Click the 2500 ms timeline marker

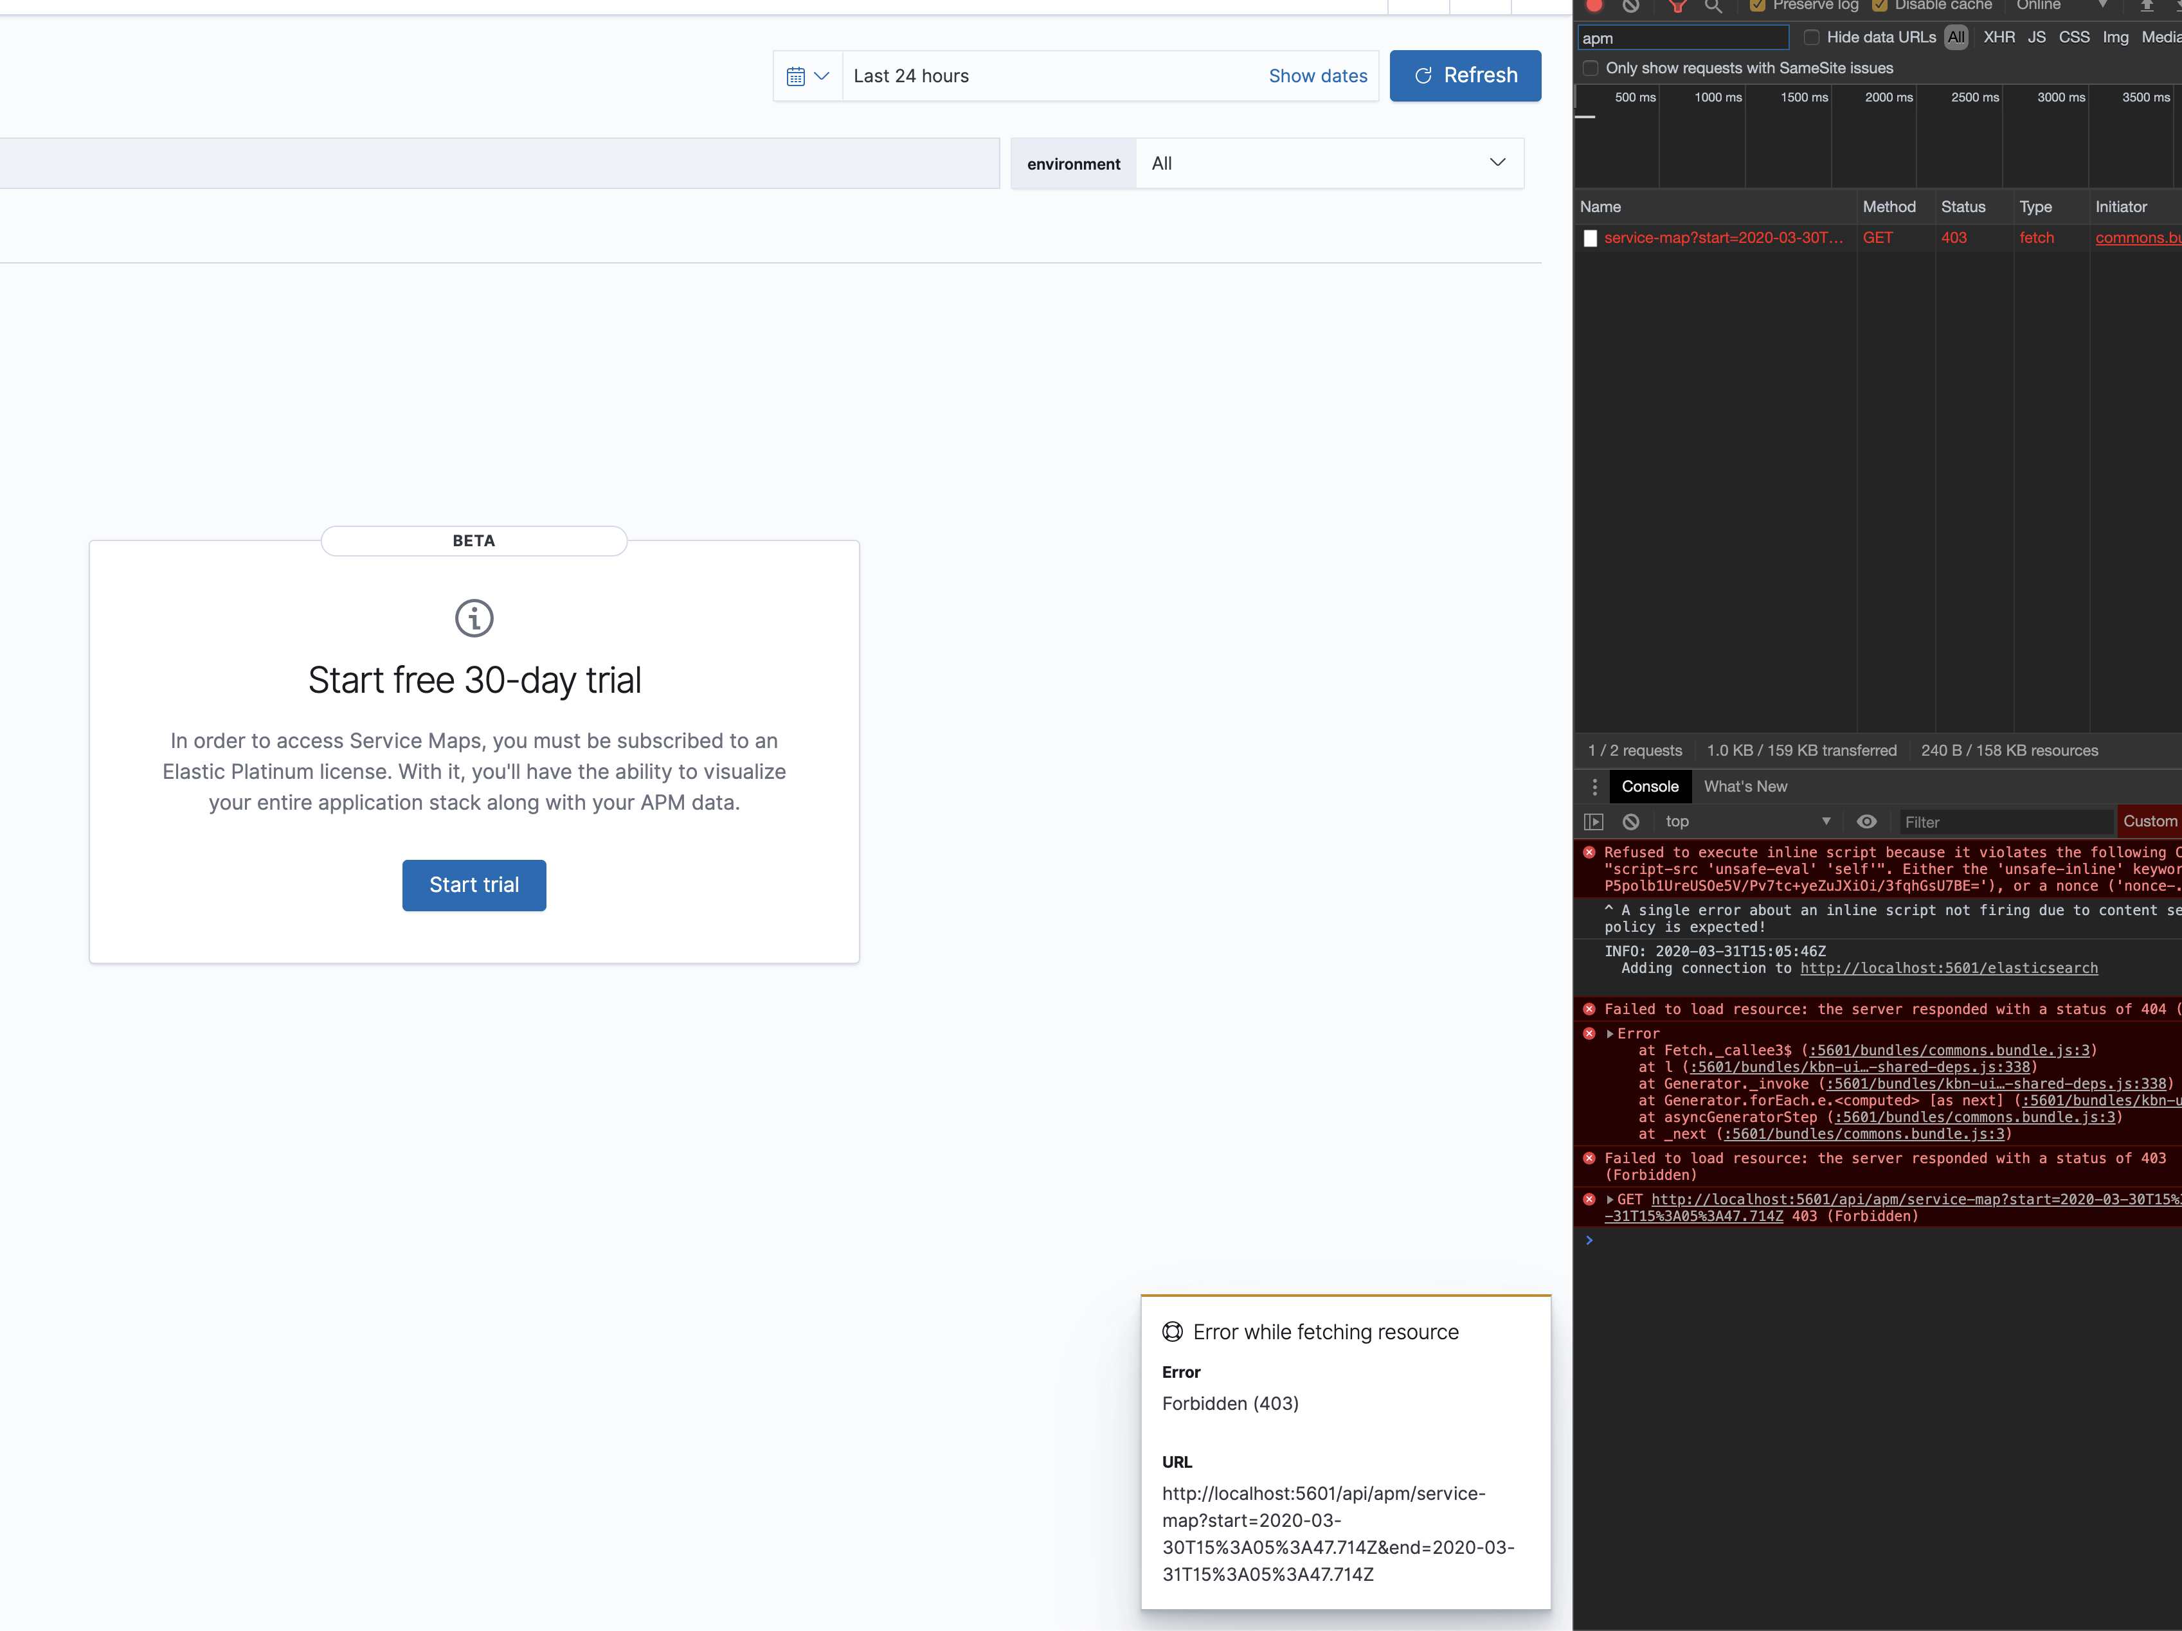coord(1975,98)
